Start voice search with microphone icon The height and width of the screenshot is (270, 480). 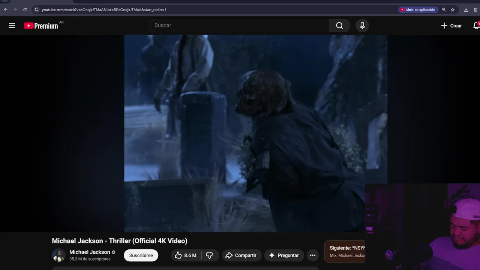[362, 25]
